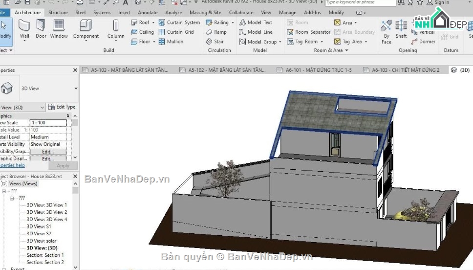The image size is (473, 270).
Task: Open the A6-101 - MẶT ĐỨNG TRỤC 1-5 view tab
Action: pyautogui.click(x=314, y=70)
